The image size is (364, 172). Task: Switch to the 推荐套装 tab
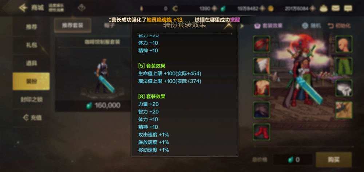pos(72,25)
